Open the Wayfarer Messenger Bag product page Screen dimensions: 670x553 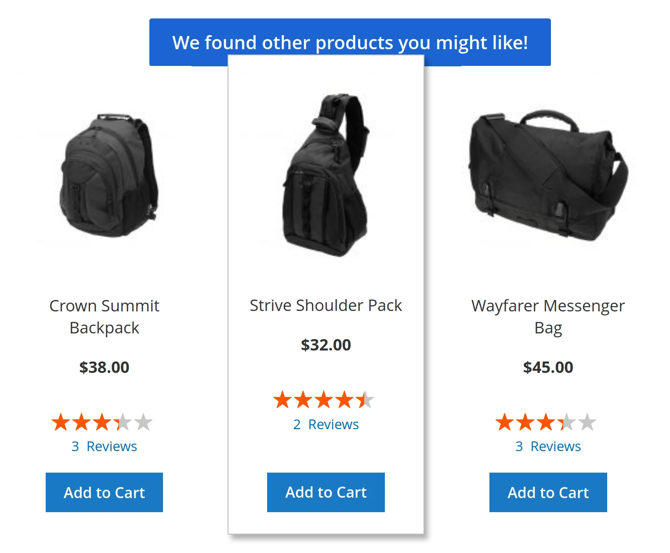pyautogui.click(x=547, y=316)
